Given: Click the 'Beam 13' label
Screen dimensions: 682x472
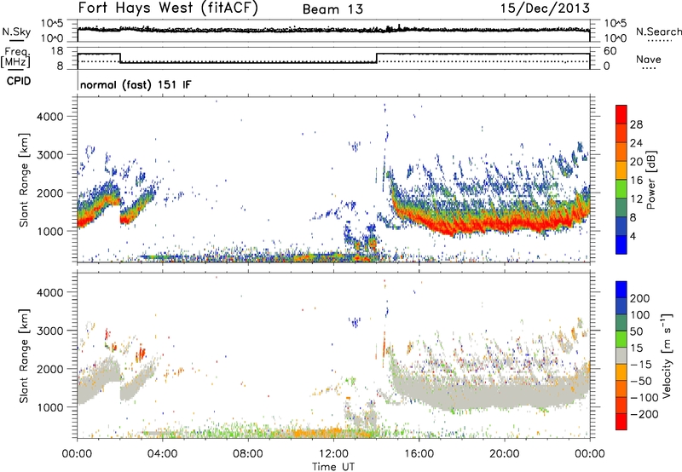Looking at the screenshot, I should click(332, 9).
